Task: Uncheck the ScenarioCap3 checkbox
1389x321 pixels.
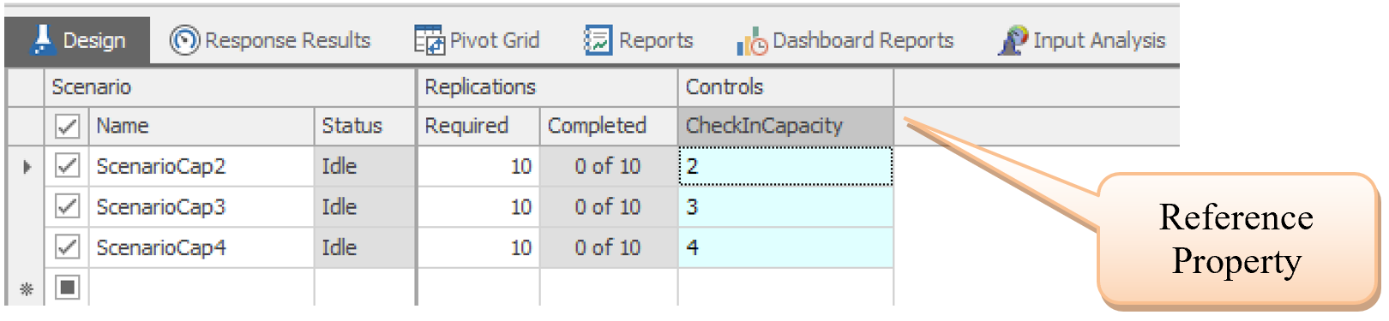Action: pos(67,207)
